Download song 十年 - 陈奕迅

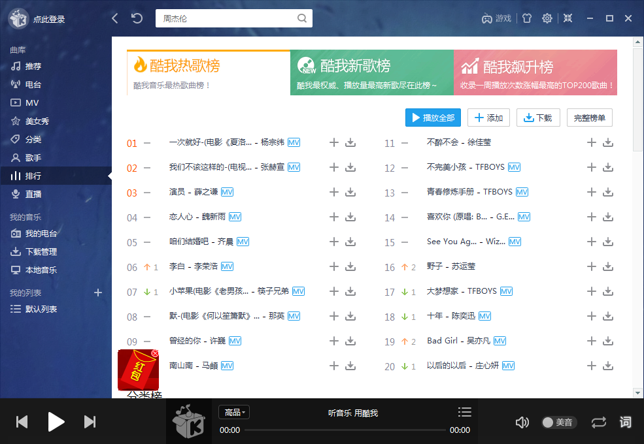point(608,317)
